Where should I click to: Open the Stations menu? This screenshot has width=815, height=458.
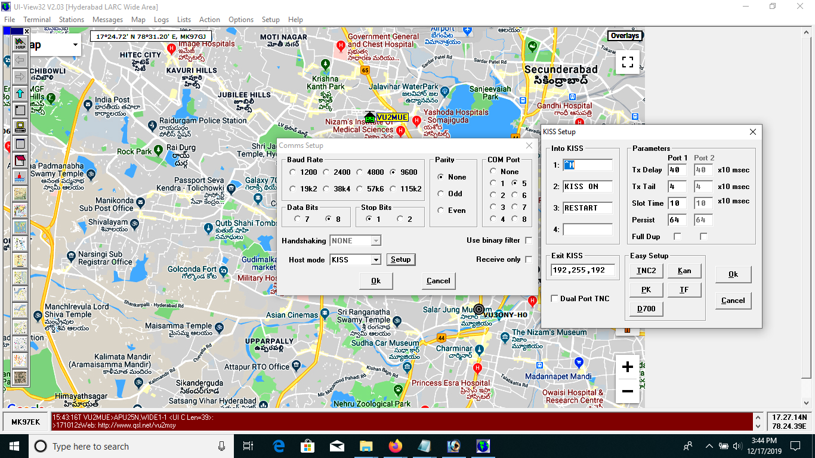72,20
